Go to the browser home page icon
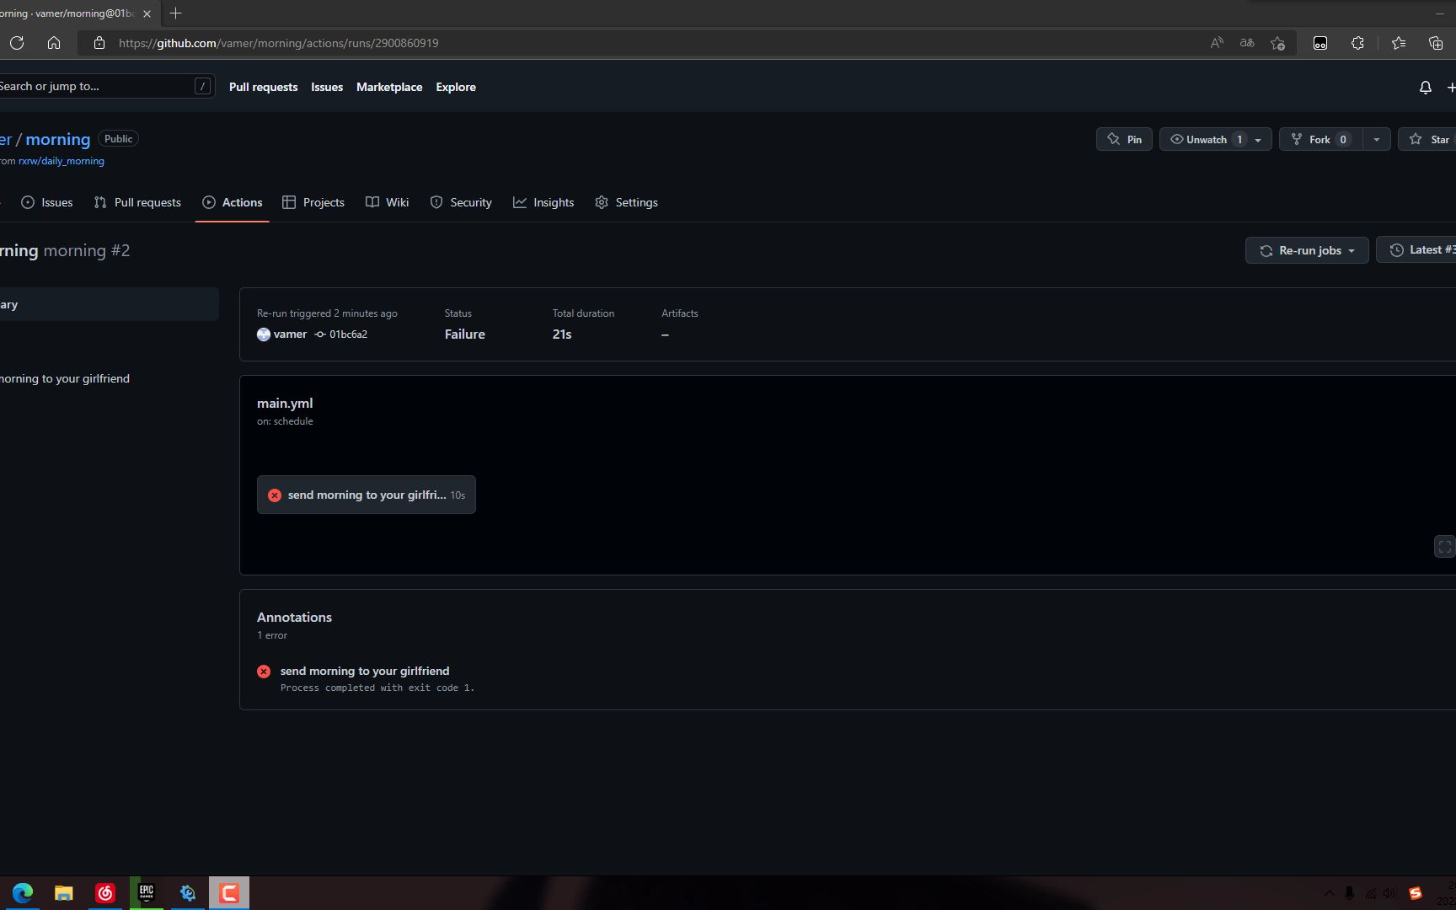 pyautogui.click(x=54, y=43)
